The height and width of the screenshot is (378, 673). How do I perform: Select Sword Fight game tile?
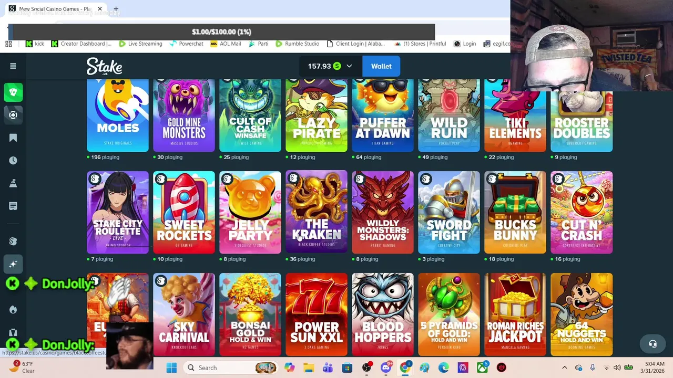[449, 212]
